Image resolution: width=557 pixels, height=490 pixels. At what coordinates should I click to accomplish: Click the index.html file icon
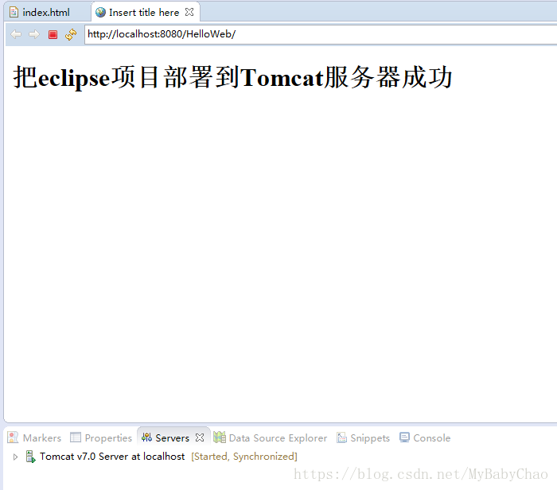[14, 13]
